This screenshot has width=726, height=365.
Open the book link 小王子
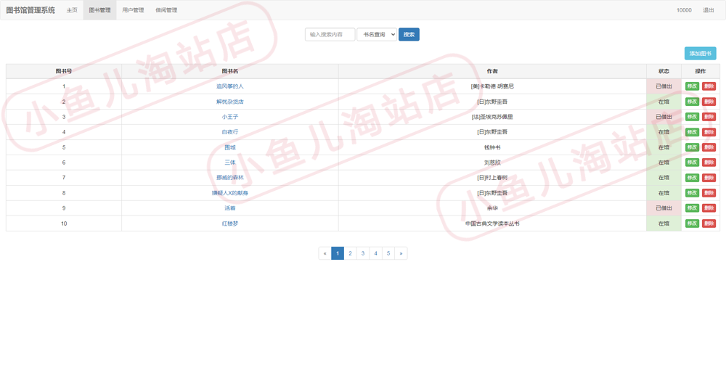pos(230,117)
